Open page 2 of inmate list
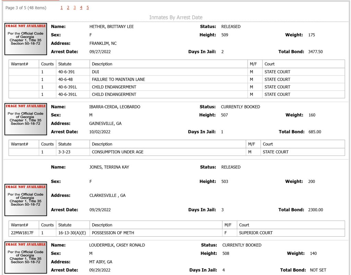This screenshot has width=351, height=275. coord(68,8)
